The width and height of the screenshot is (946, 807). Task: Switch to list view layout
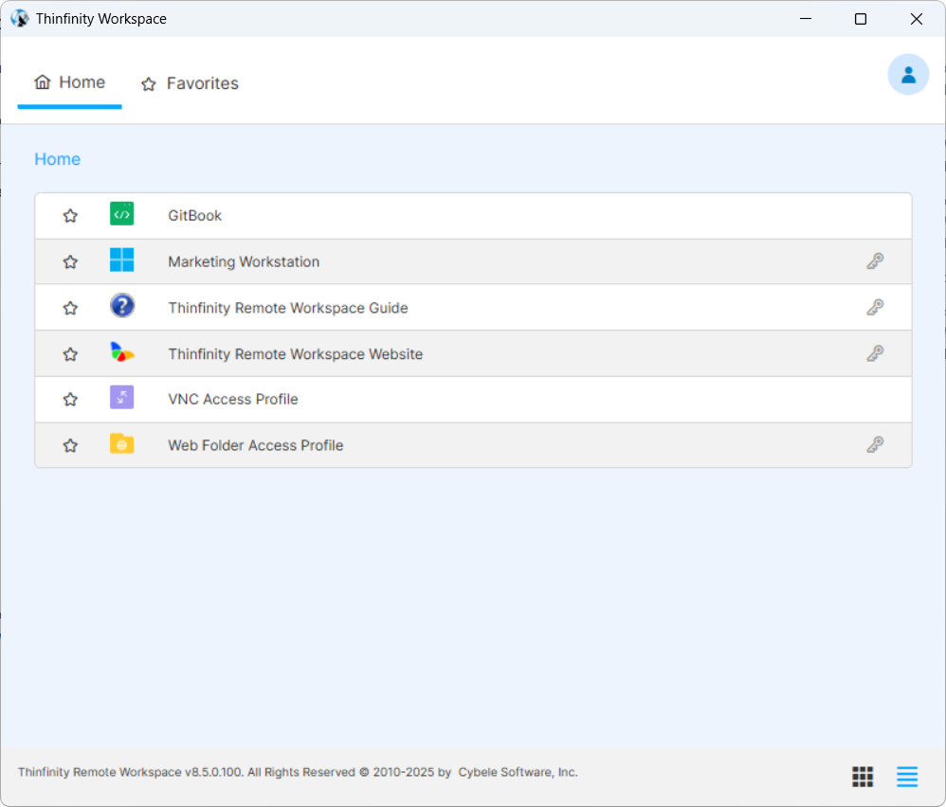coord(907,777)
